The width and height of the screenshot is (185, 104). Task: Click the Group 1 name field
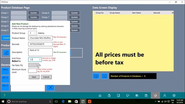(x=19, y=13)
